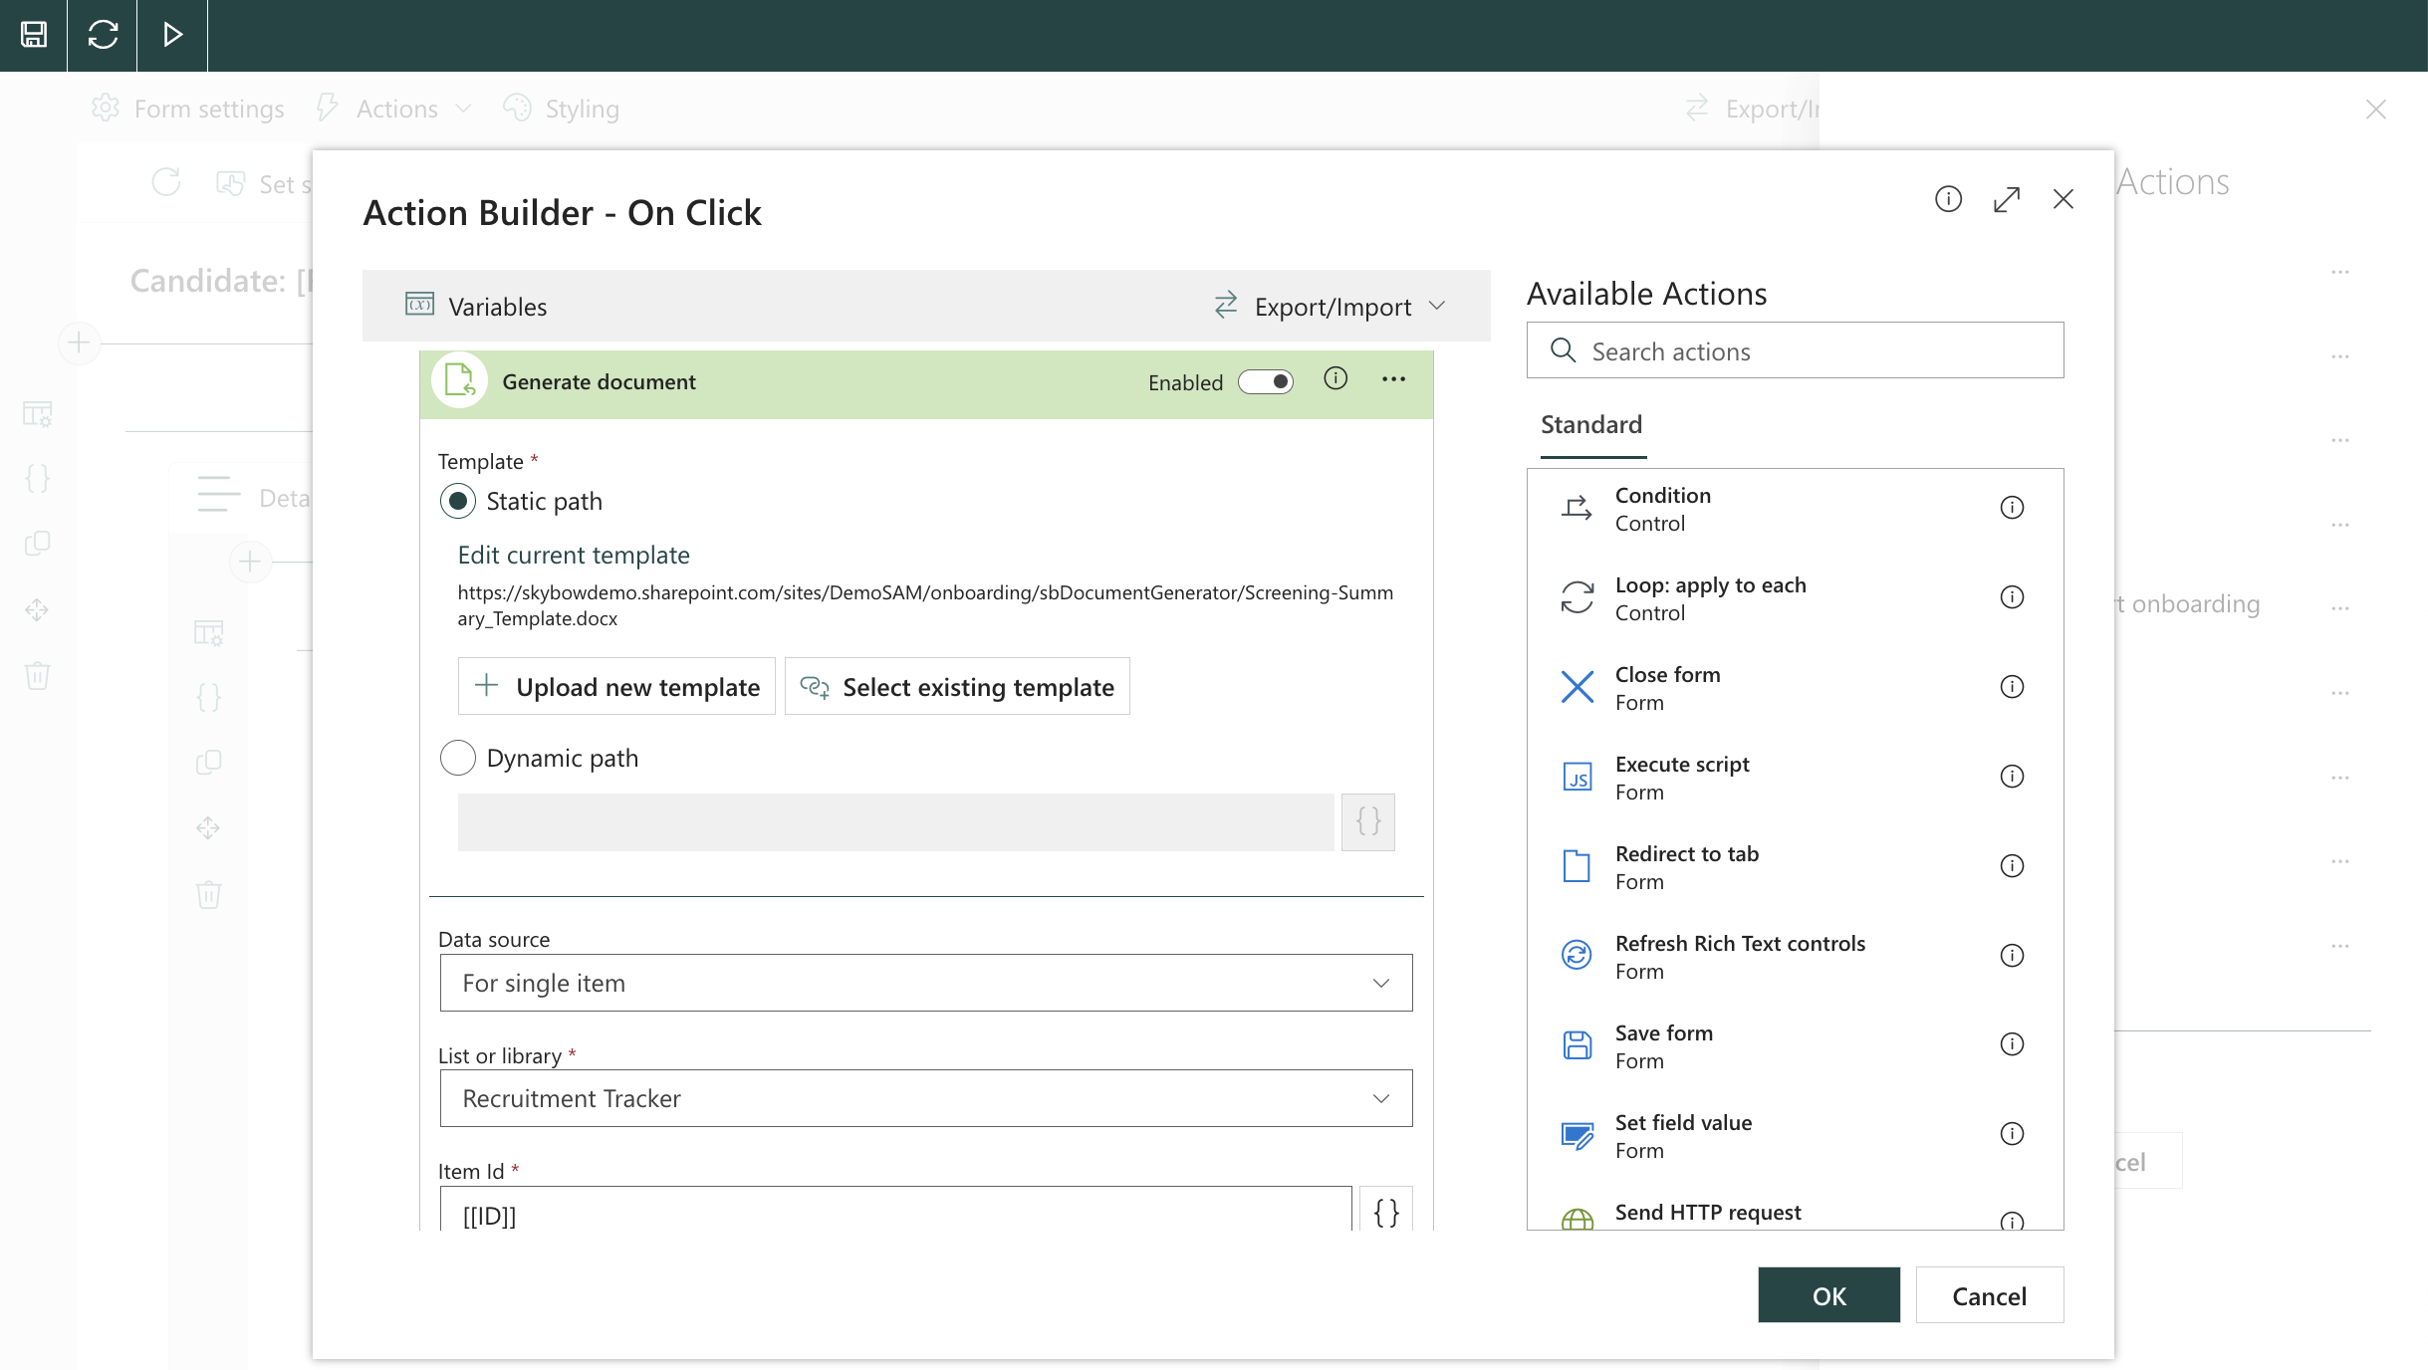Open the List or library dropdown
Screen dimensions: 2428x1370
926,1098
